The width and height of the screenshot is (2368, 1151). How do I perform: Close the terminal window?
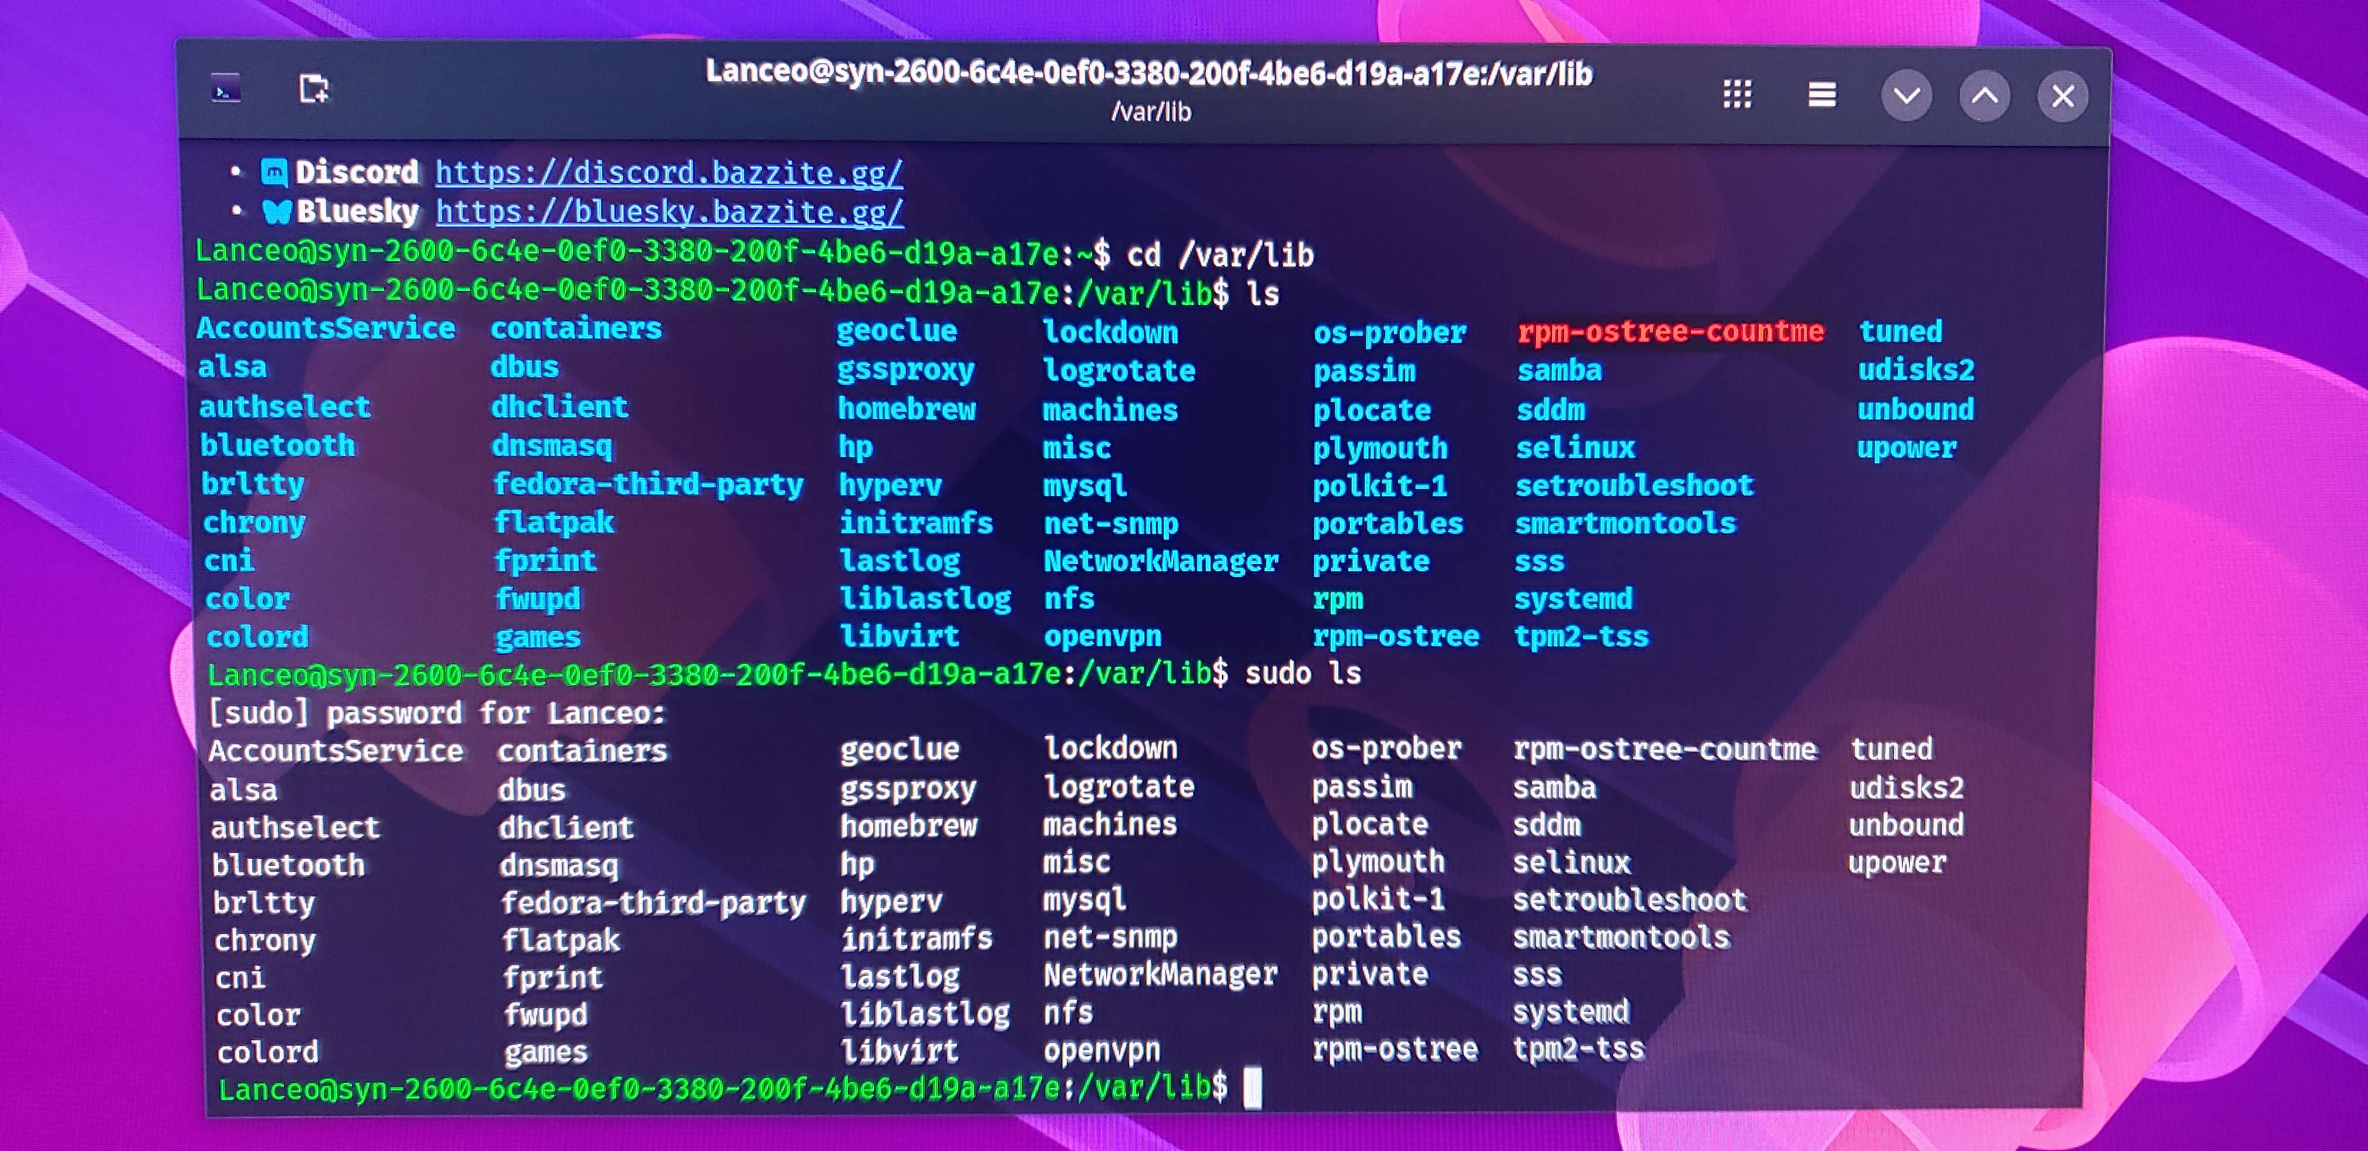[x=2063, y=96]
